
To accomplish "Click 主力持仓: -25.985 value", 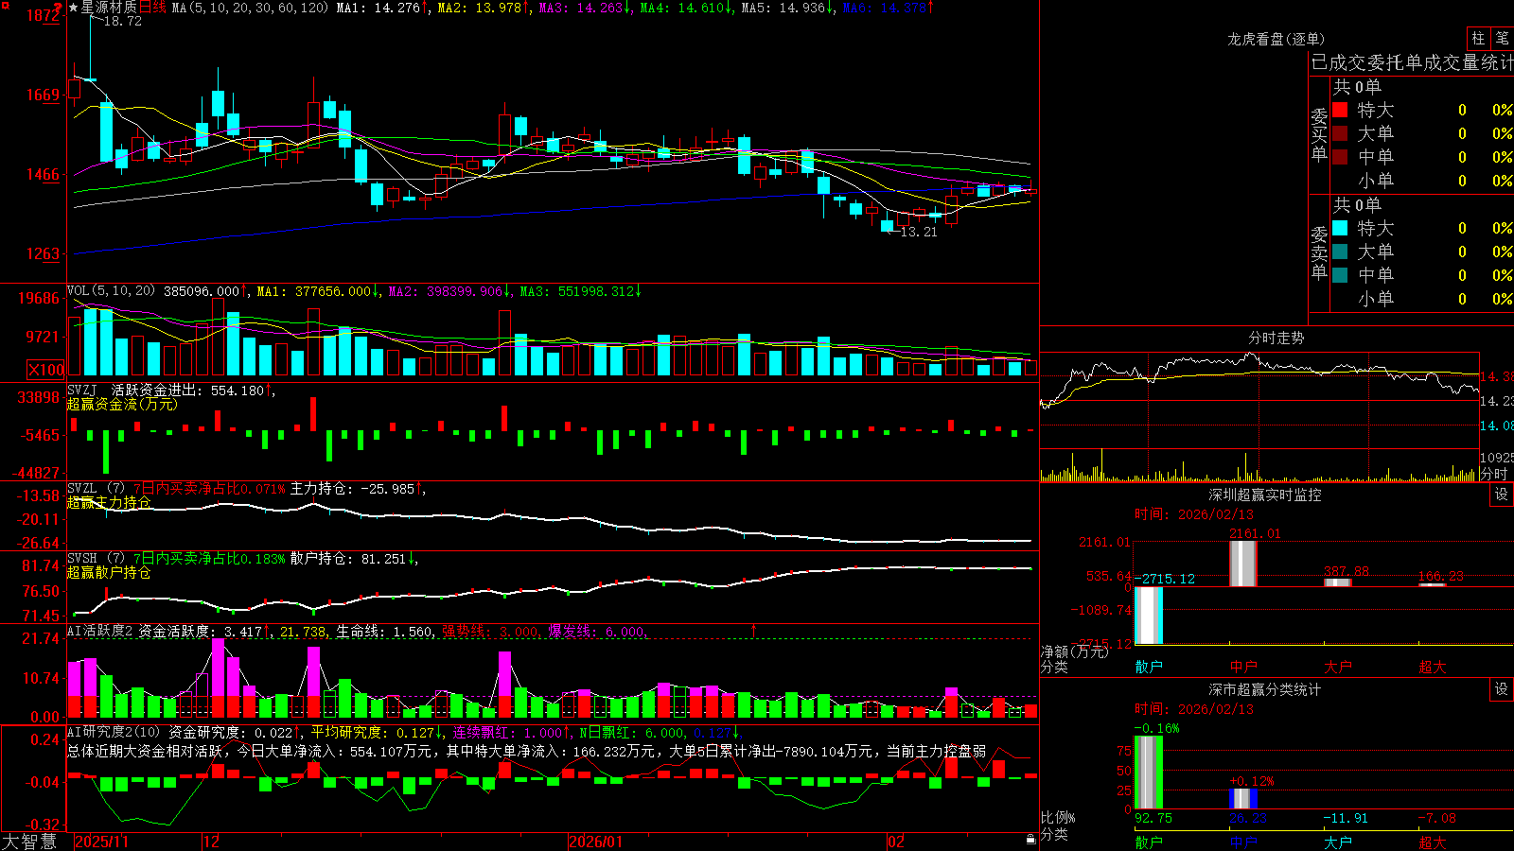I will pos(353,489).
